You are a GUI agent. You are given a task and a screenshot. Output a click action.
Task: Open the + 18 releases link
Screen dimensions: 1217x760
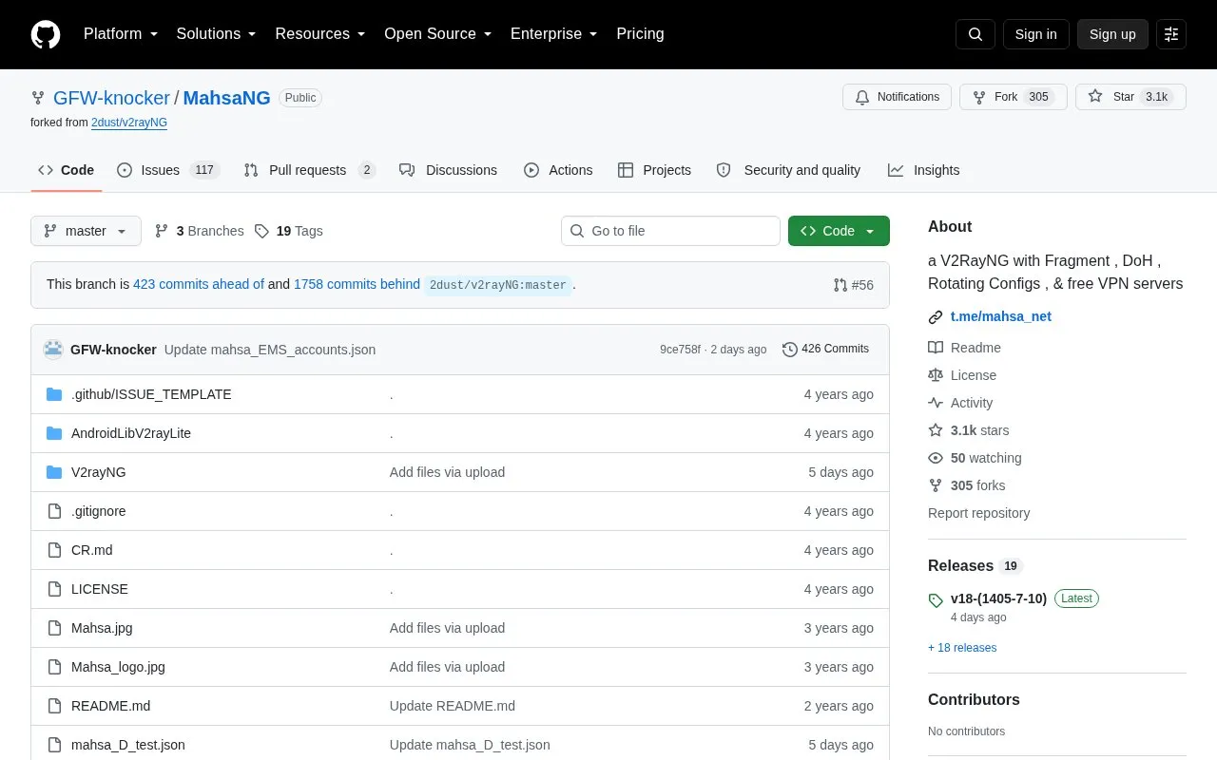(x=962, y=648)
